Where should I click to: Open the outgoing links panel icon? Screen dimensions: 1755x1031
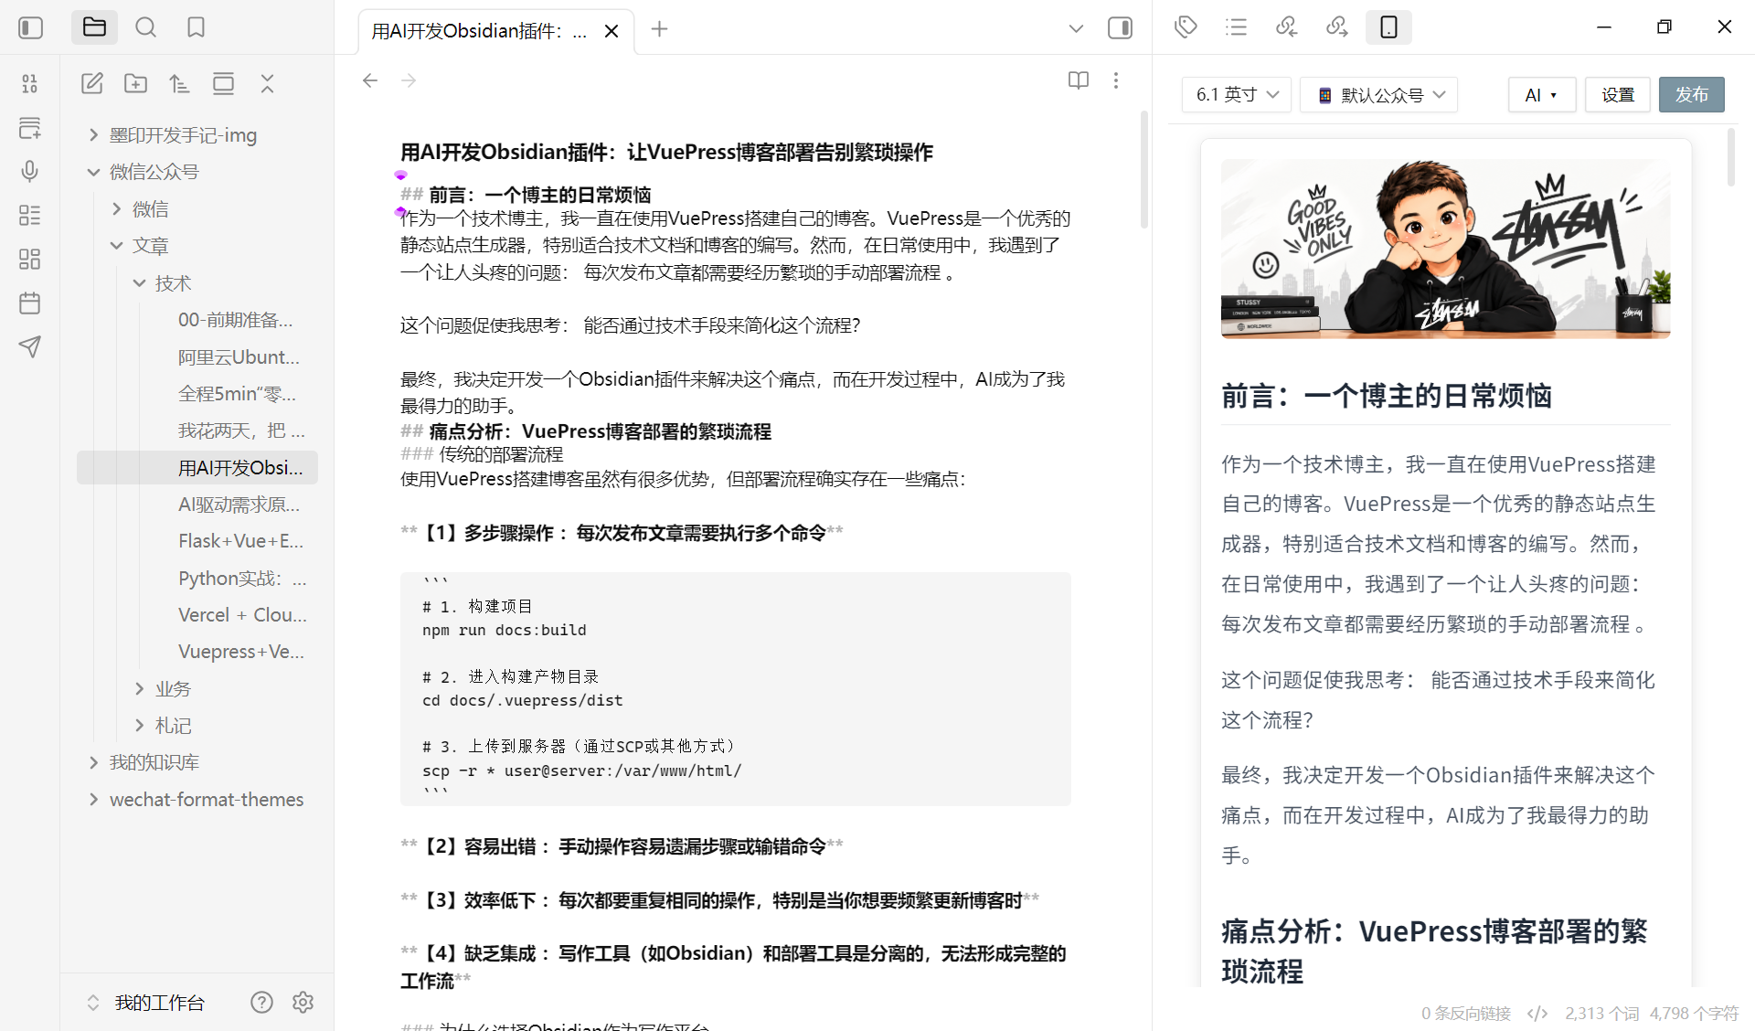(1336, 27)
